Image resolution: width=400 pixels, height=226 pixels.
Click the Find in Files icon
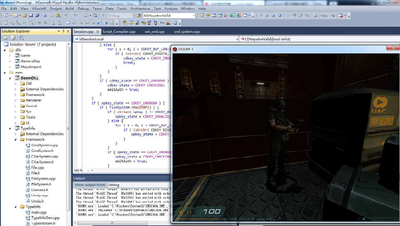(x=139, y=15)
